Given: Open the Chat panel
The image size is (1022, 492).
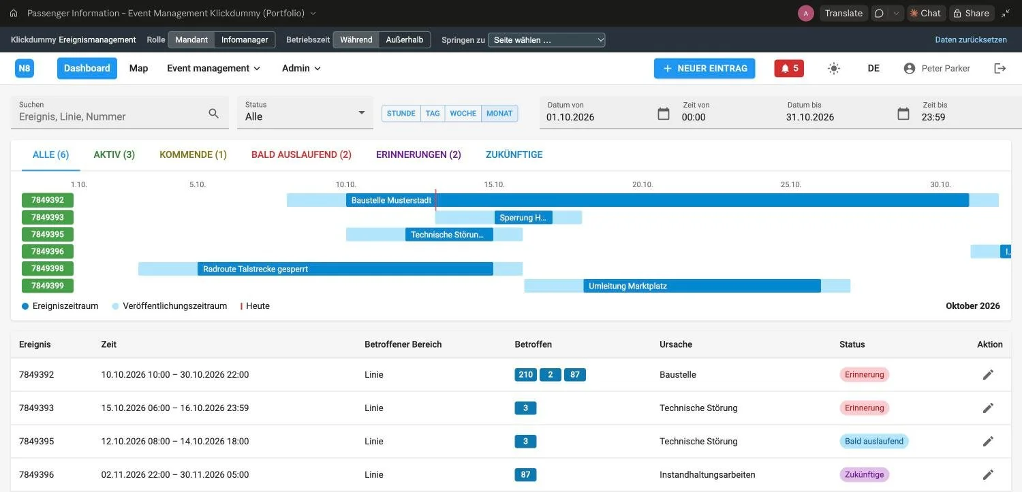Looking at the screenshot, I should point(925,13).
